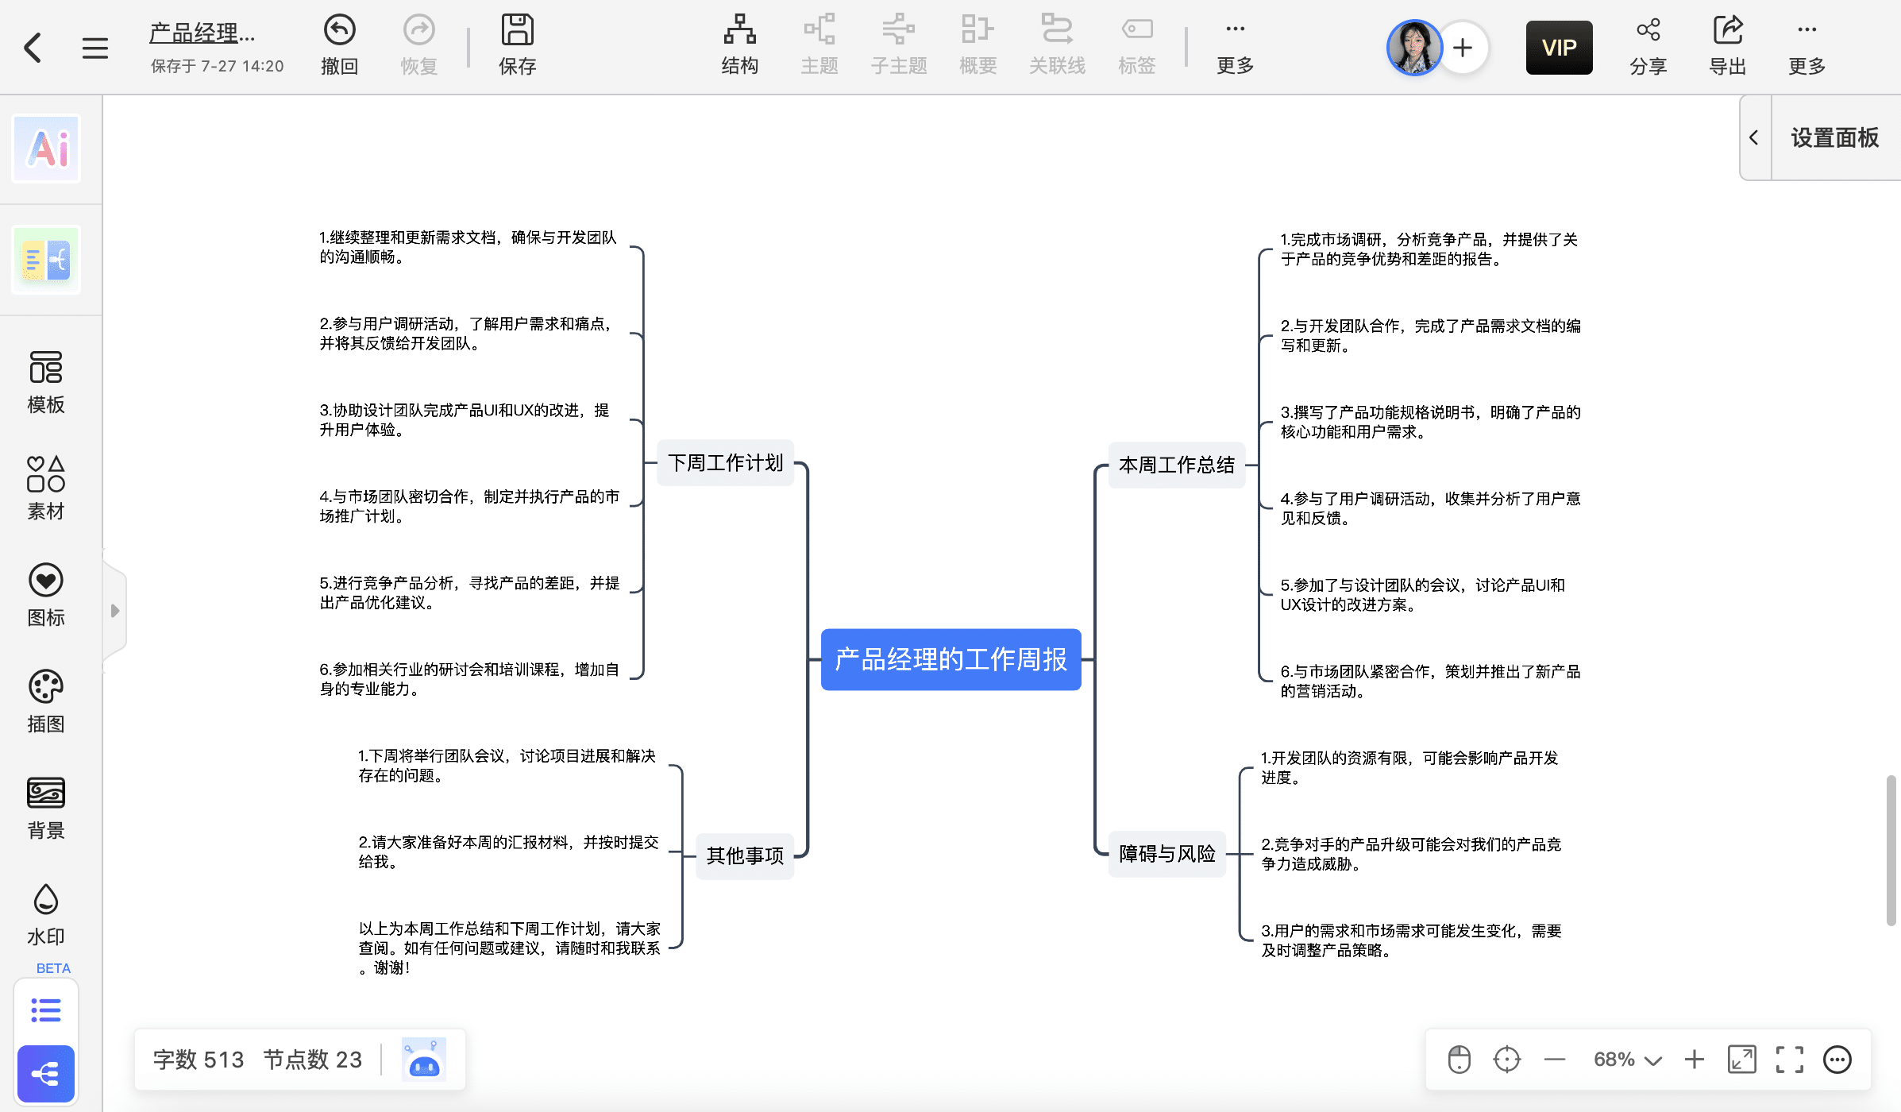Screen dimensions: 1901x1112
Task: Click the locate center crosshair icon
Action: pos(1506,1059)
